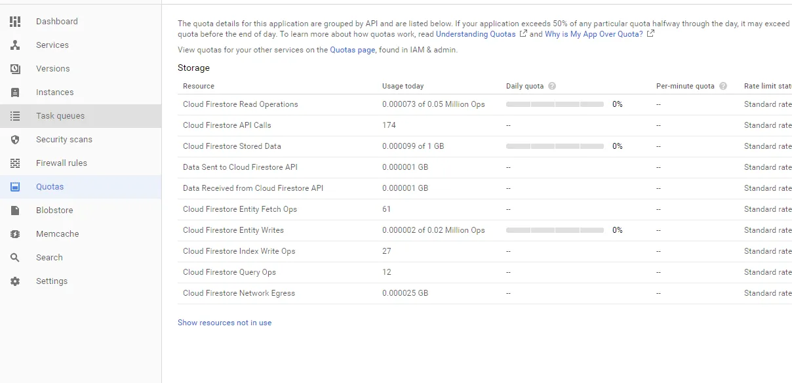Follow the Quotas page link

pos(353,50)
